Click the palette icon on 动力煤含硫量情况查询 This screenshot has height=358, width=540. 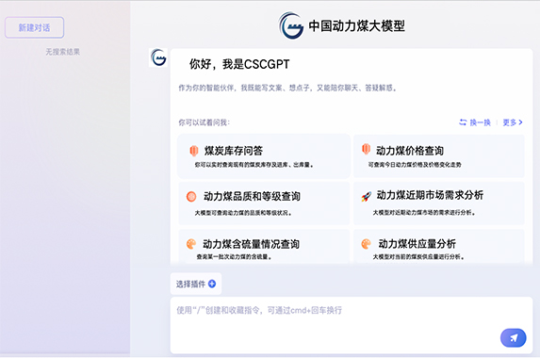pos(191,244)
